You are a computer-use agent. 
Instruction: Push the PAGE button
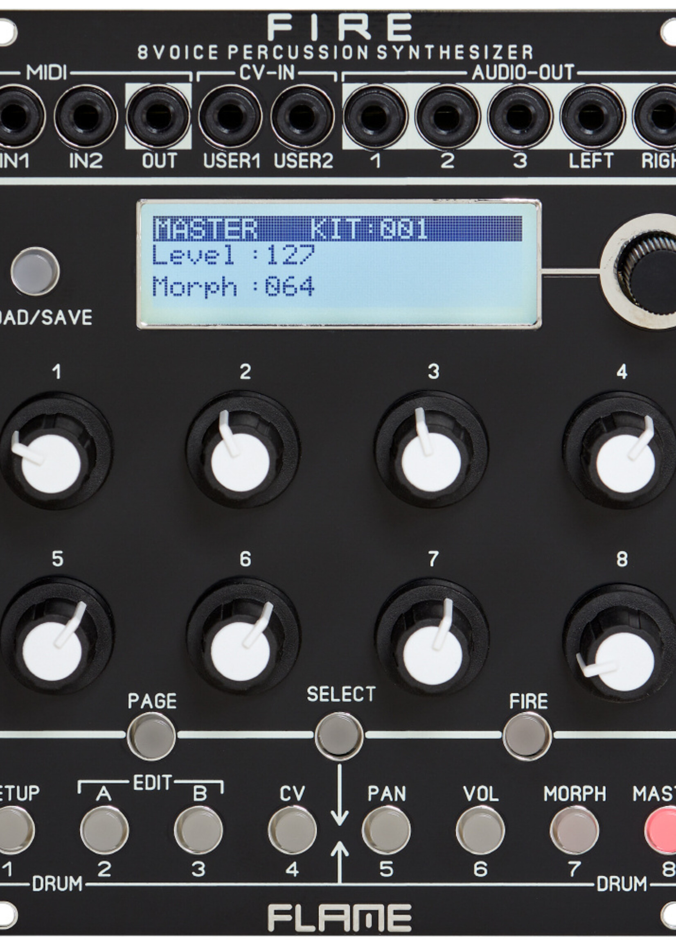(x=151, y=737)
